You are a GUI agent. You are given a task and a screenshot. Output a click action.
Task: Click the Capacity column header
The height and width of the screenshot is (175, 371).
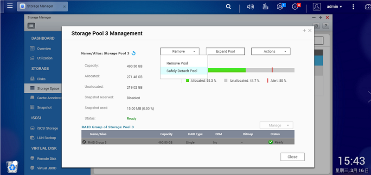click(166, 134)
